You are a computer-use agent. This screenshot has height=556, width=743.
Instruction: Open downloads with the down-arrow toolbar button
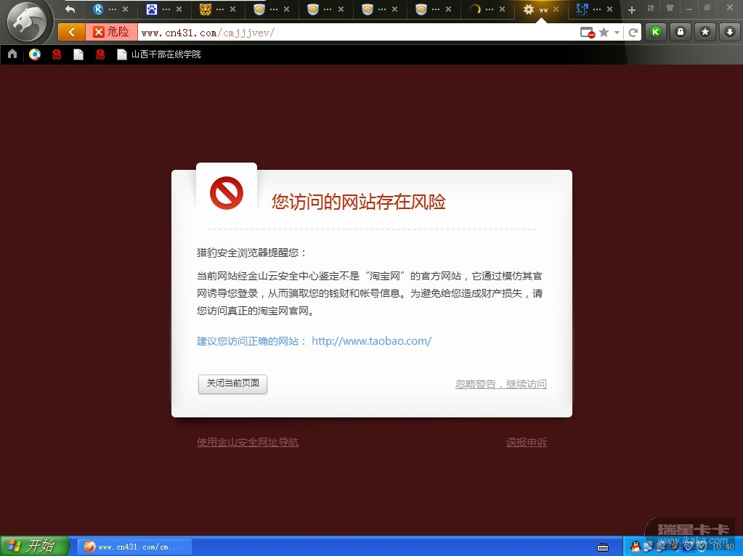click(730, 32)
